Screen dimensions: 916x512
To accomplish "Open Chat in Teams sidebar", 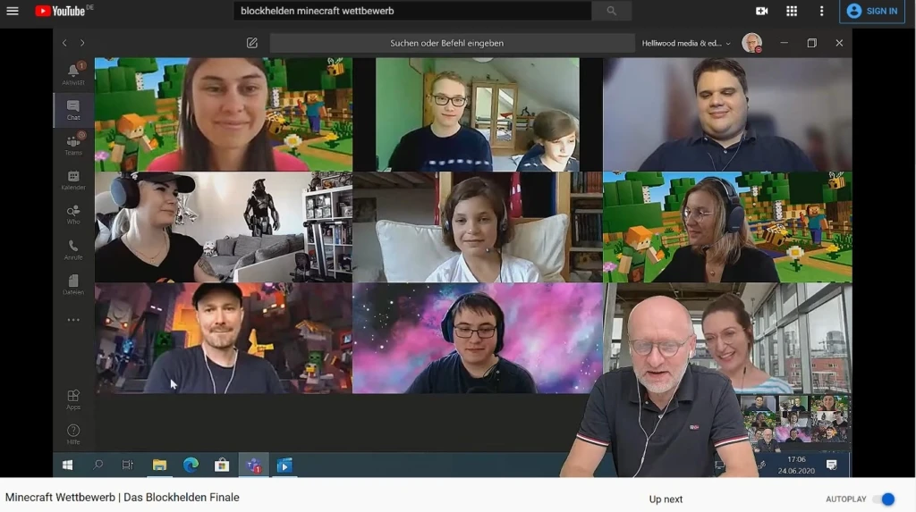I will point(73,109).
